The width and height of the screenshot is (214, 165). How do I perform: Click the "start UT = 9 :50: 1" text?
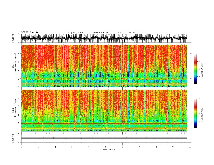click(x=131, y=32)
